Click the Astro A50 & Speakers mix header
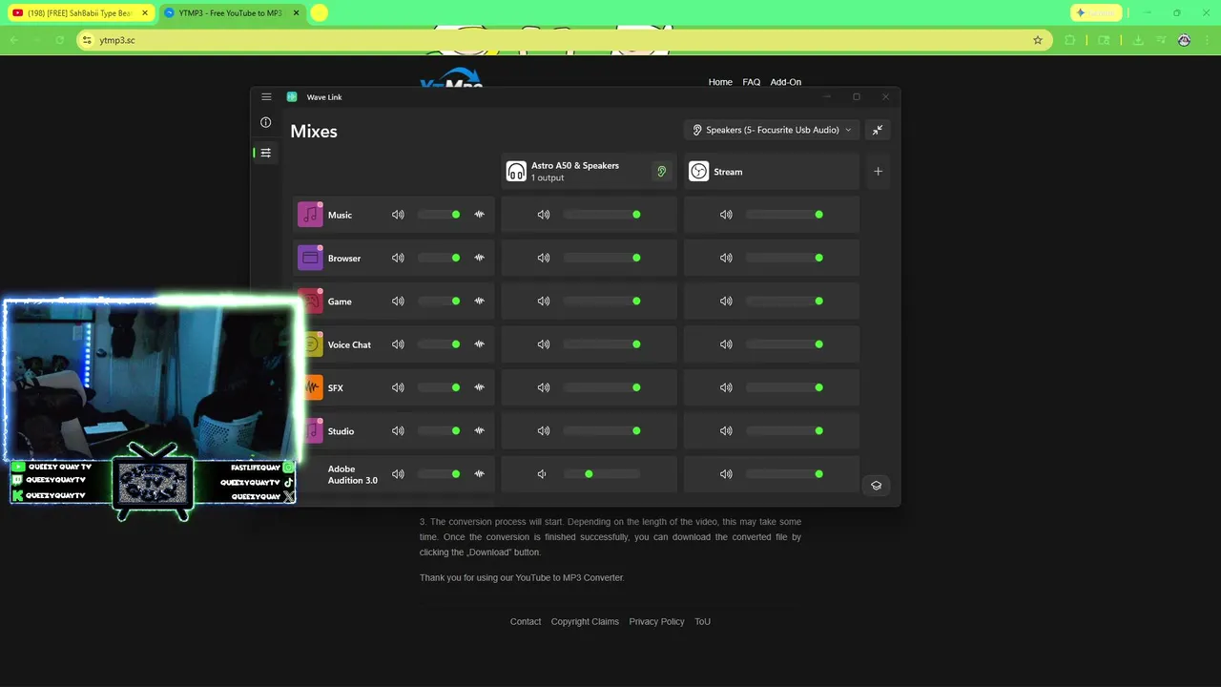 pos(589,172)
